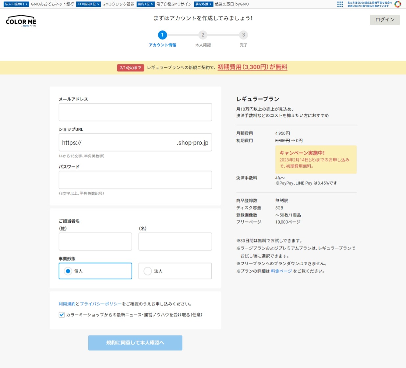Click the Color Me Shop logo
This screenshot has width=406, height=368.
[21, 21]
